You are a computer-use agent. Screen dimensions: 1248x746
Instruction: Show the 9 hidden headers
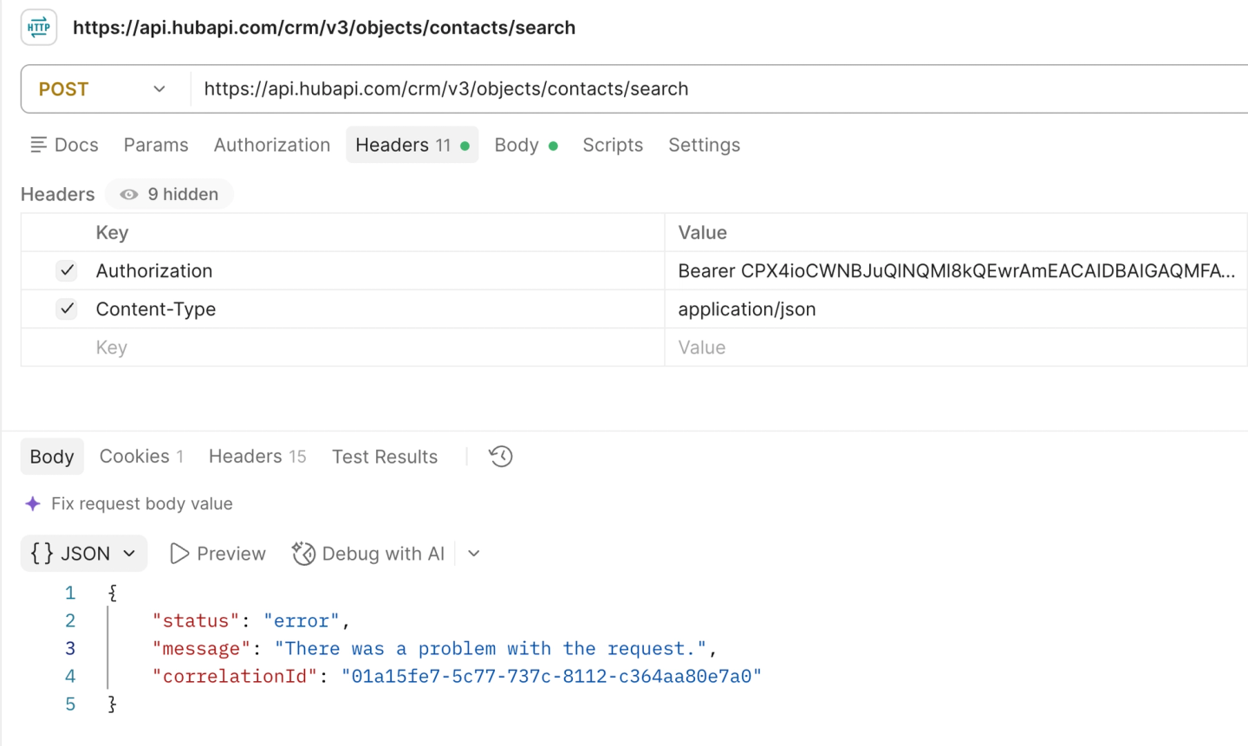pos(169,194)
